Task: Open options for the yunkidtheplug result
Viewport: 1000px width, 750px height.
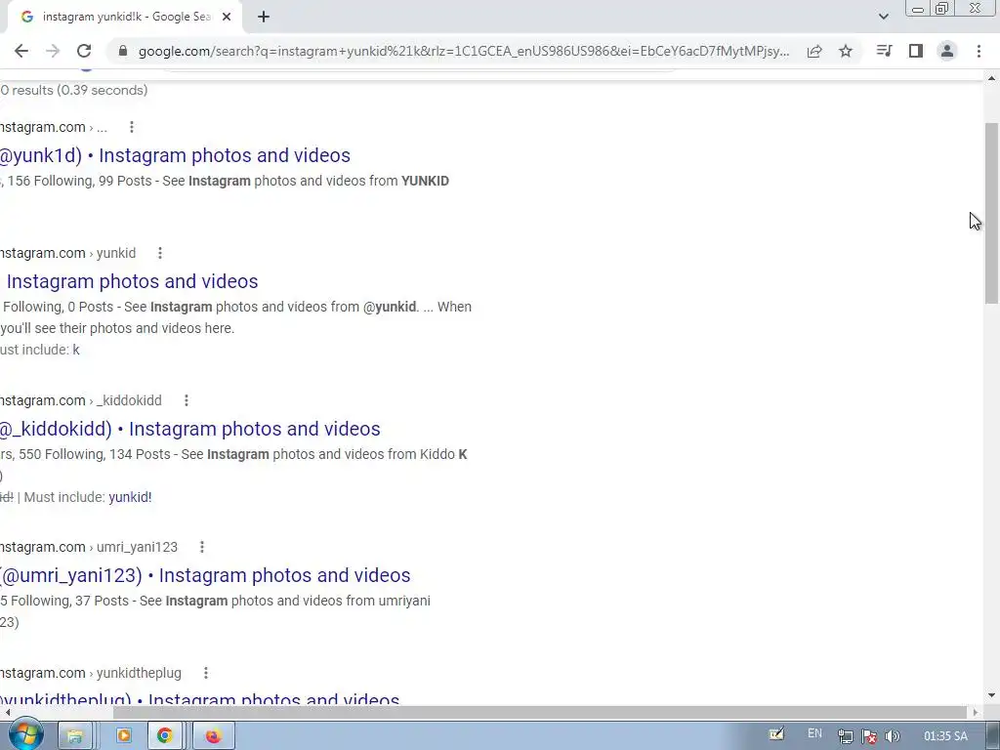Action: [206, 673]
